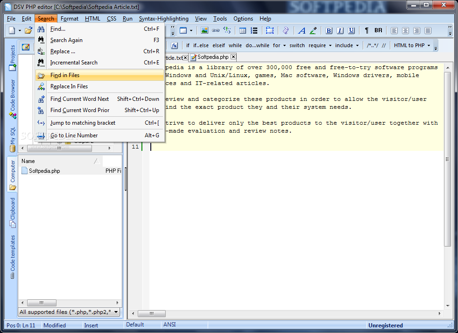Expand the 'require' dropdown

pos(331,46)
